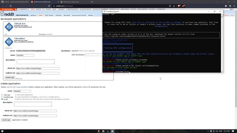Show hidden tray icons chevron

[x=208, y=131]
